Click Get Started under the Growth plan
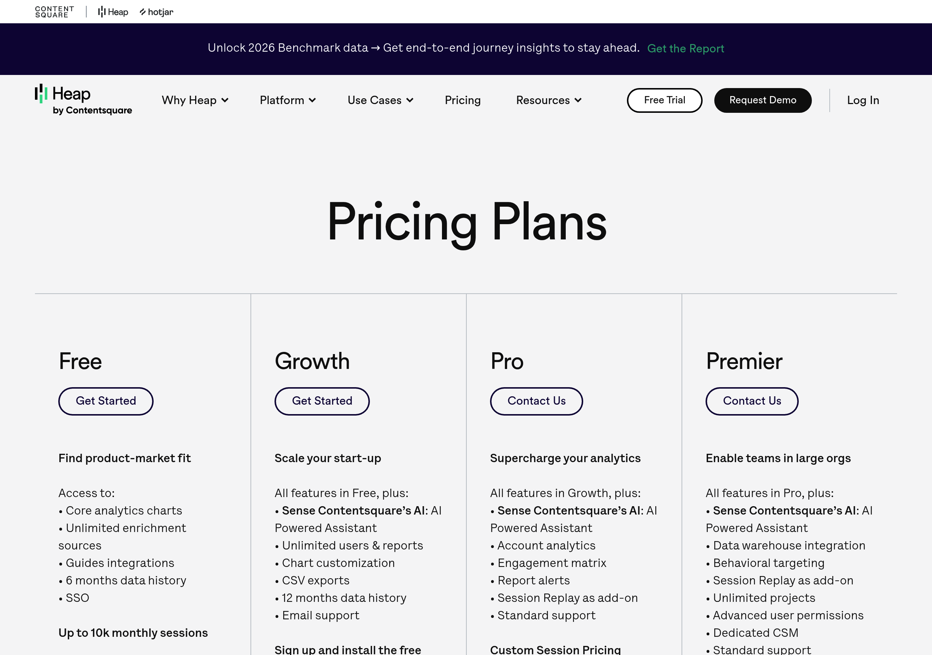 [x=322, y=401]
